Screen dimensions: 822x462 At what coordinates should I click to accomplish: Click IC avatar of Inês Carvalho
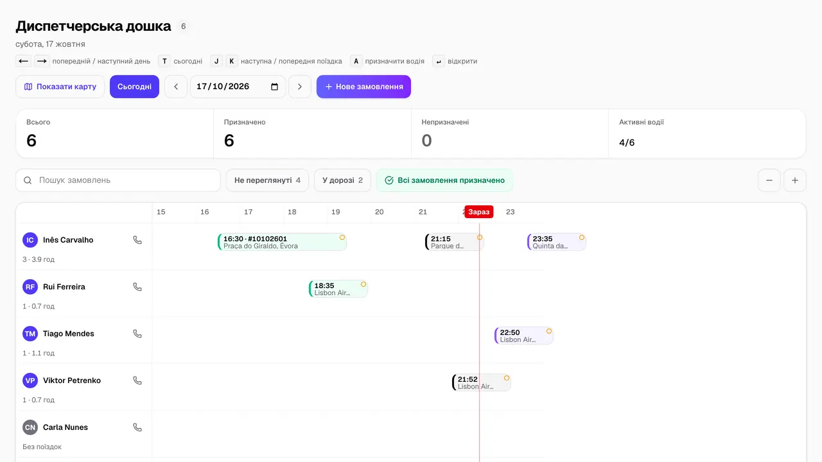tap(30, 240)
